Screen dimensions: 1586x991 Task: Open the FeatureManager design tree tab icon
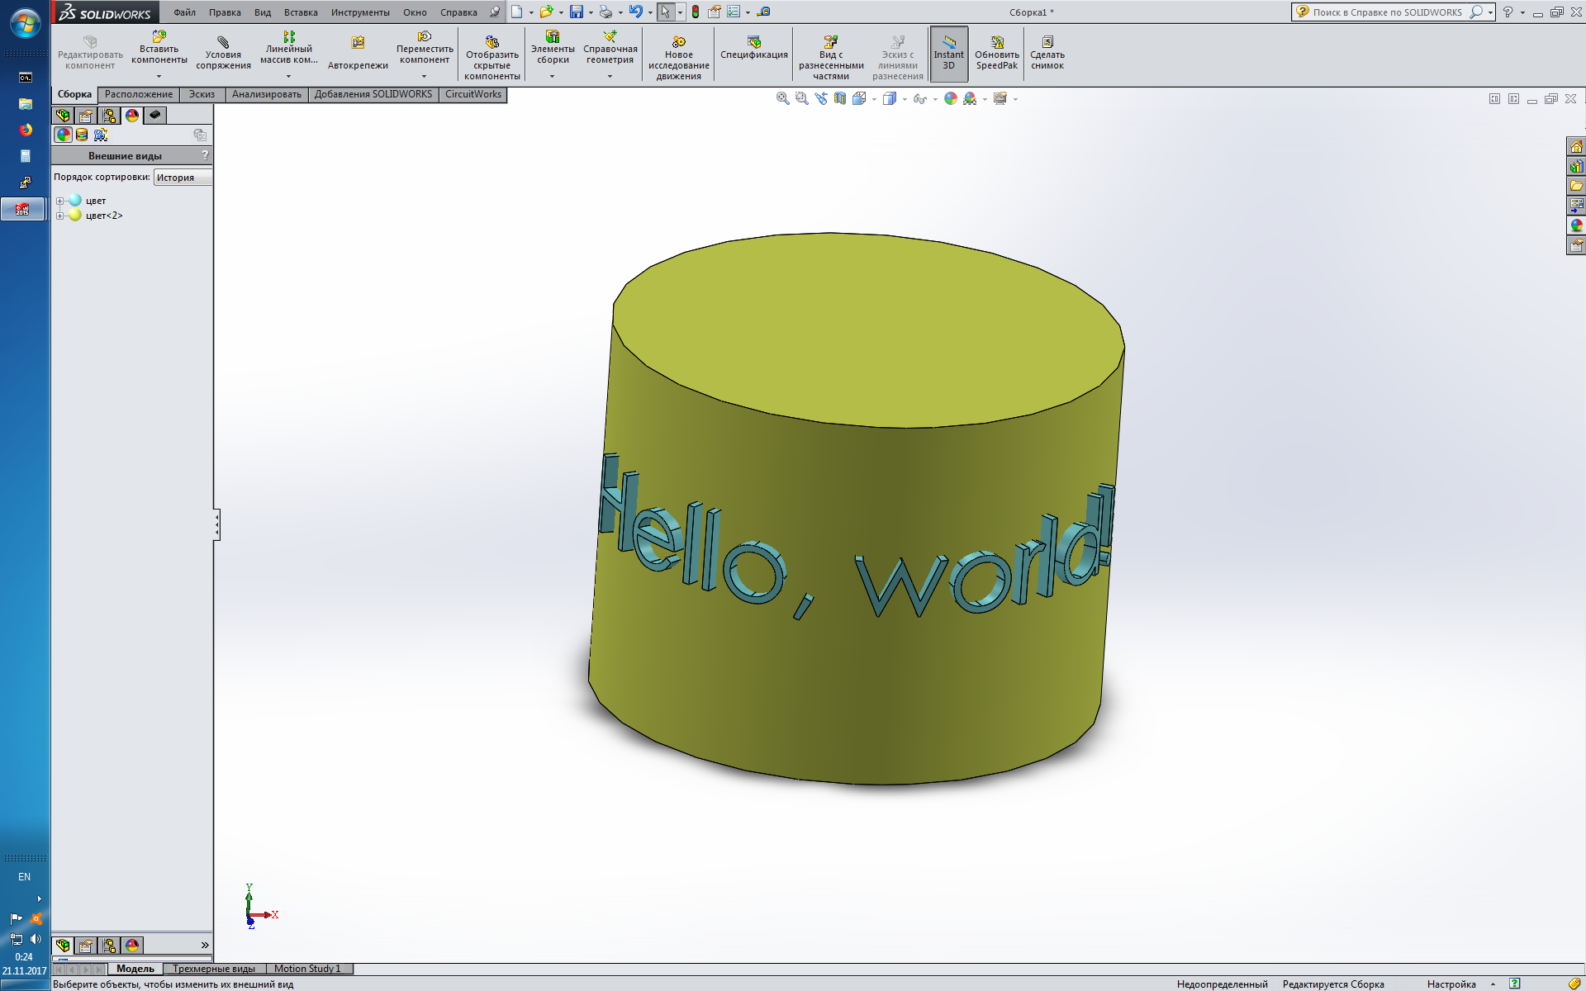[63, 116]
